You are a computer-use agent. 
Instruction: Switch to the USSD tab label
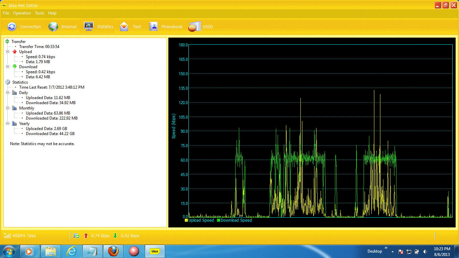click(x=208, y=27)
